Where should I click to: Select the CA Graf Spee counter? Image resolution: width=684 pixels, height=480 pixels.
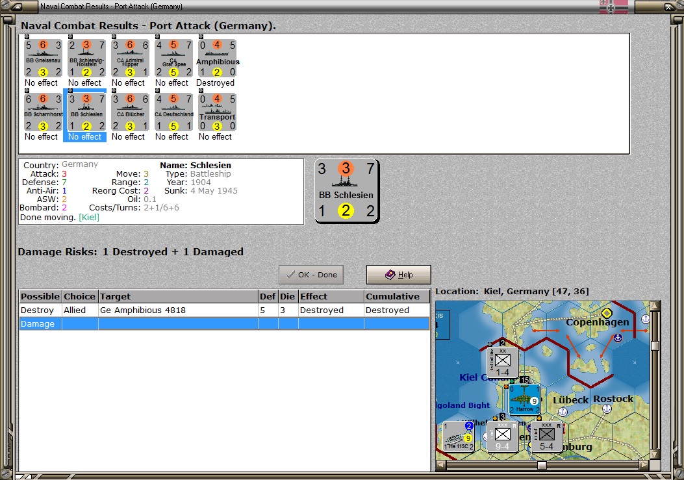(x=173, y=58)
